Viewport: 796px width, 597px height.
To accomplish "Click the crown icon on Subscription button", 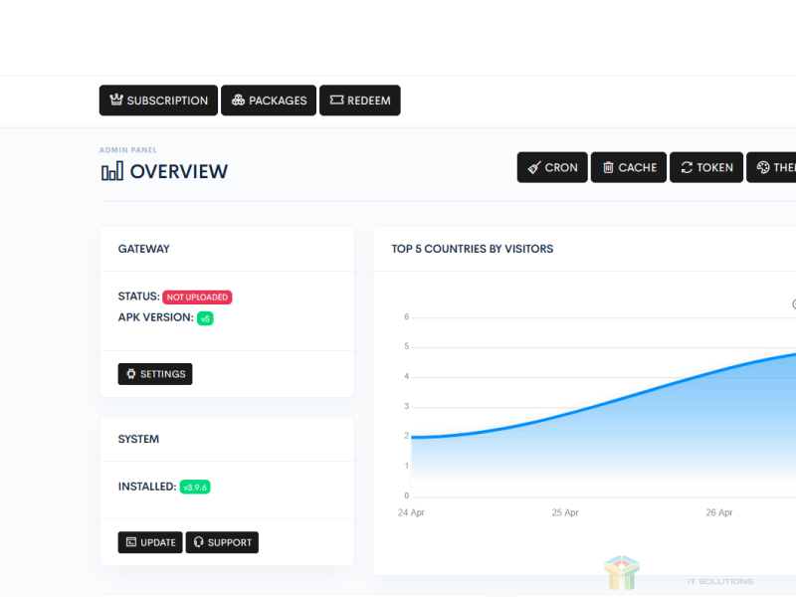I will pos(116,100).
